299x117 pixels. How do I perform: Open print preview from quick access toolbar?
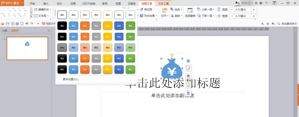[22, 24]
